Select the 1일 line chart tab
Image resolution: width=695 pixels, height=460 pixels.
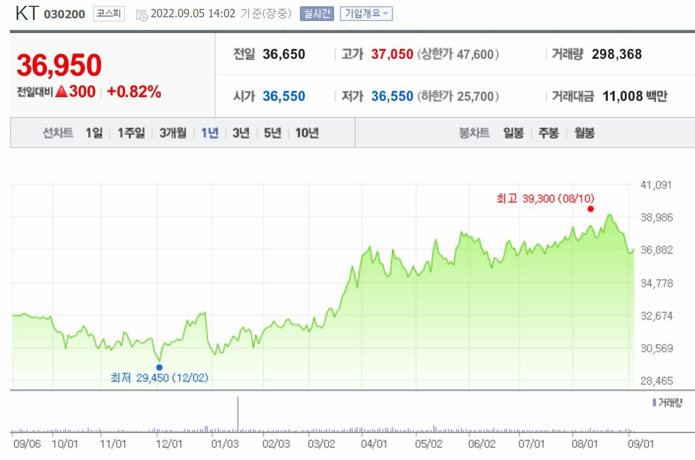[94, 133]
